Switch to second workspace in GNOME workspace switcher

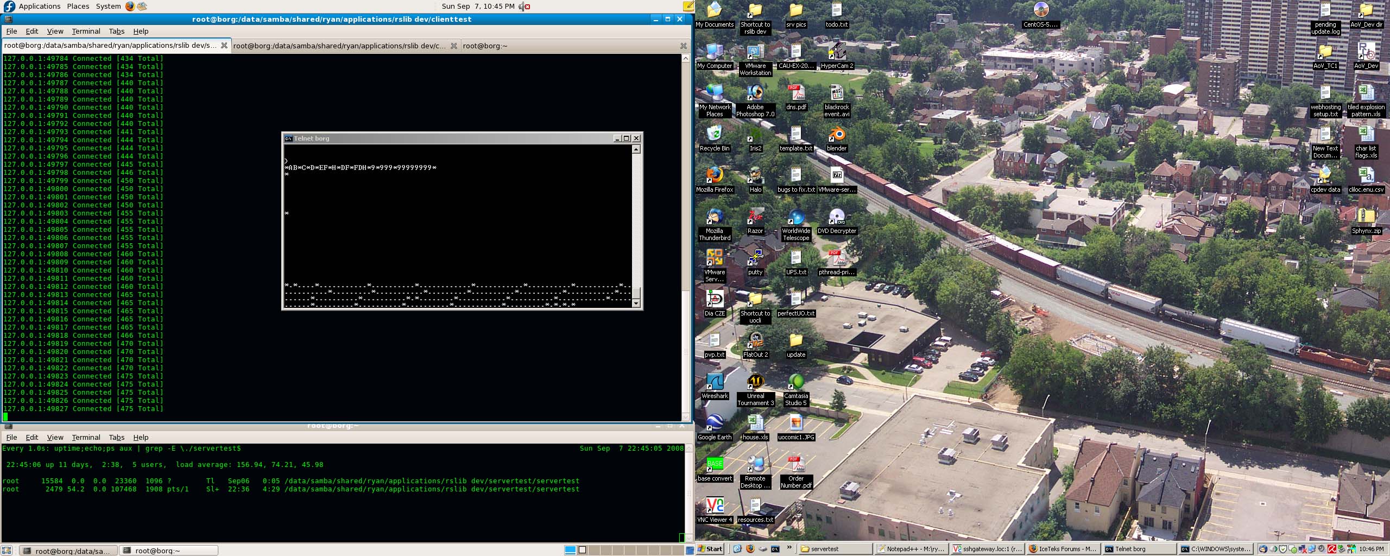tap(582, 550)
